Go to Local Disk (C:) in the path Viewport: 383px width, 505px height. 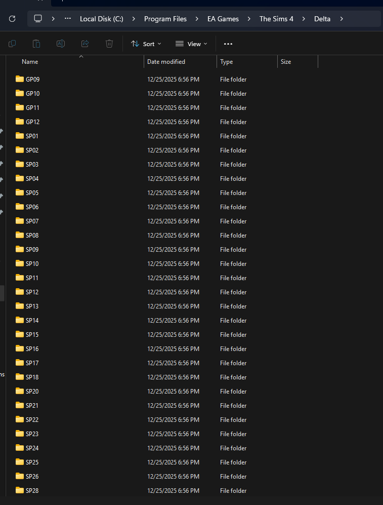[101, 19]
